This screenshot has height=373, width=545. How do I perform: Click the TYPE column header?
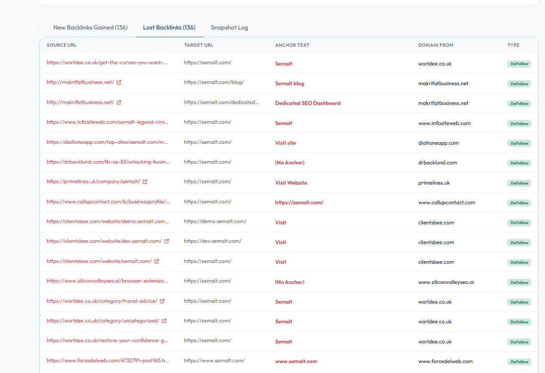(x=513, y=45)
